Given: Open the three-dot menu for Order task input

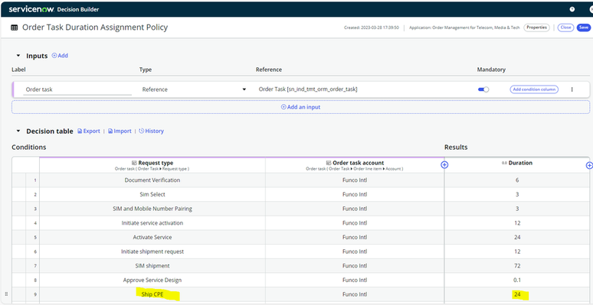Looking at the screenshot, I should [x=572, y=89].
